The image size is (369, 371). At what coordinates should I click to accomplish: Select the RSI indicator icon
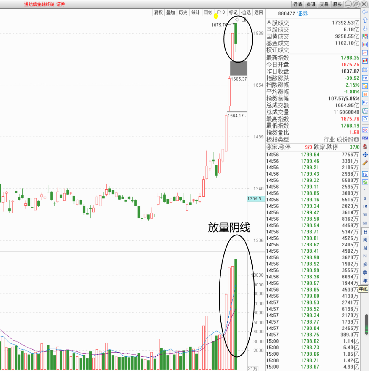pos(365,138)
